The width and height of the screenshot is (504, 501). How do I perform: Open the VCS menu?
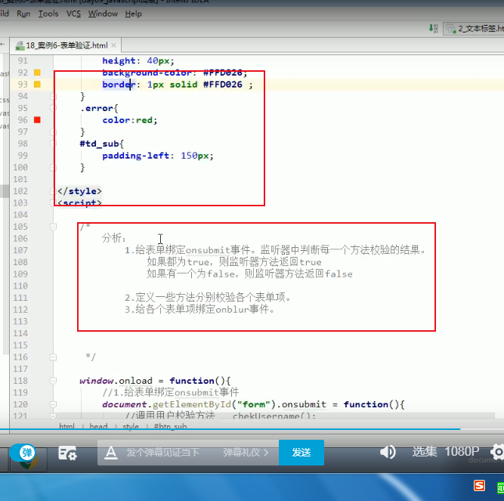73,14
